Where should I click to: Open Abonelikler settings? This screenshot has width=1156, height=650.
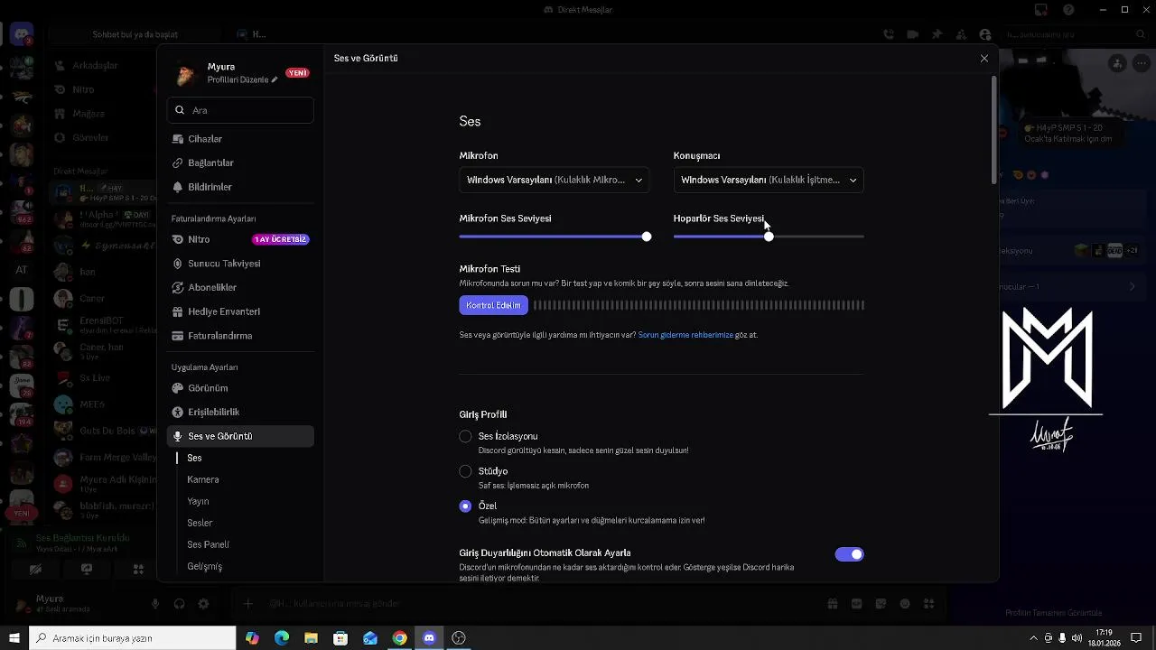pyautogui.click(x=240, y=287)
